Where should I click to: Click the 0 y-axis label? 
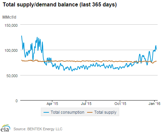[17, 101]
